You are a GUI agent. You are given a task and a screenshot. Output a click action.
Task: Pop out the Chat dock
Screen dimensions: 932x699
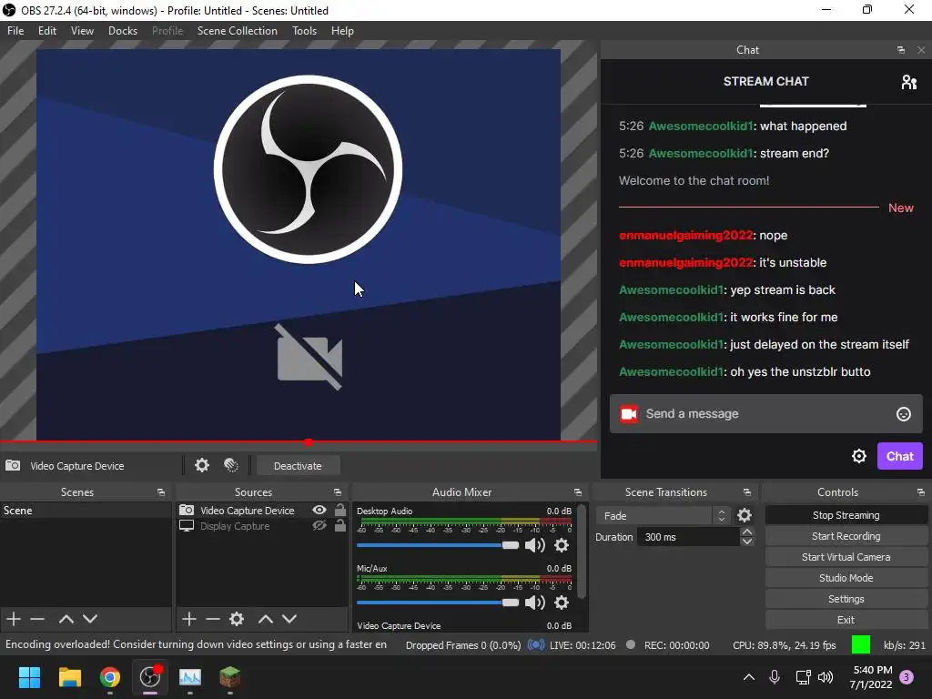tap(901, 50)
